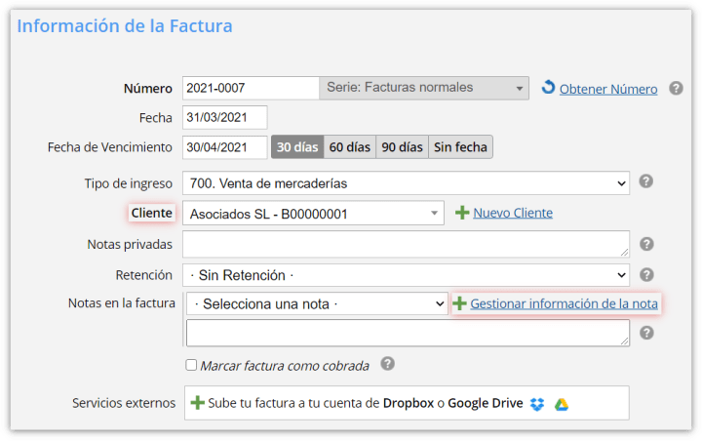Click into Notas privadas textarea

[x=406, y=244]
